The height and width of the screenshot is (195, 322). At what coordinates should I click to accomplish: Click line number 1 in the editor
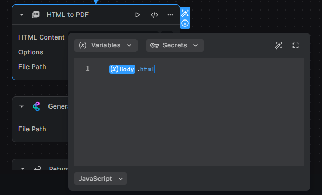point(87,69)
